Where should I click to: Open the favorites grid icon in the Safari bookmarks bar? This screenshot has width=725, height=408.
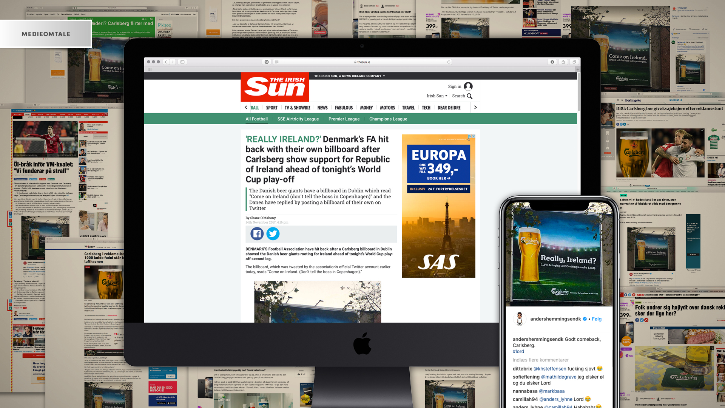click(150, 70)
